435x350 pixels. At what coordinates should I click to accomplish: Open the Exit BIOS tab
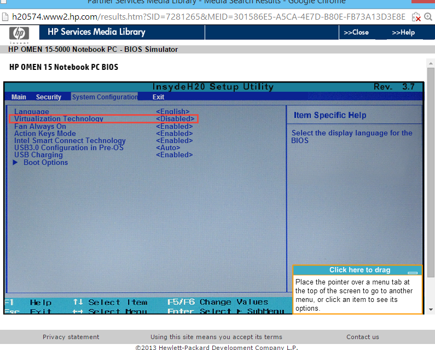[x=158, y=97]
